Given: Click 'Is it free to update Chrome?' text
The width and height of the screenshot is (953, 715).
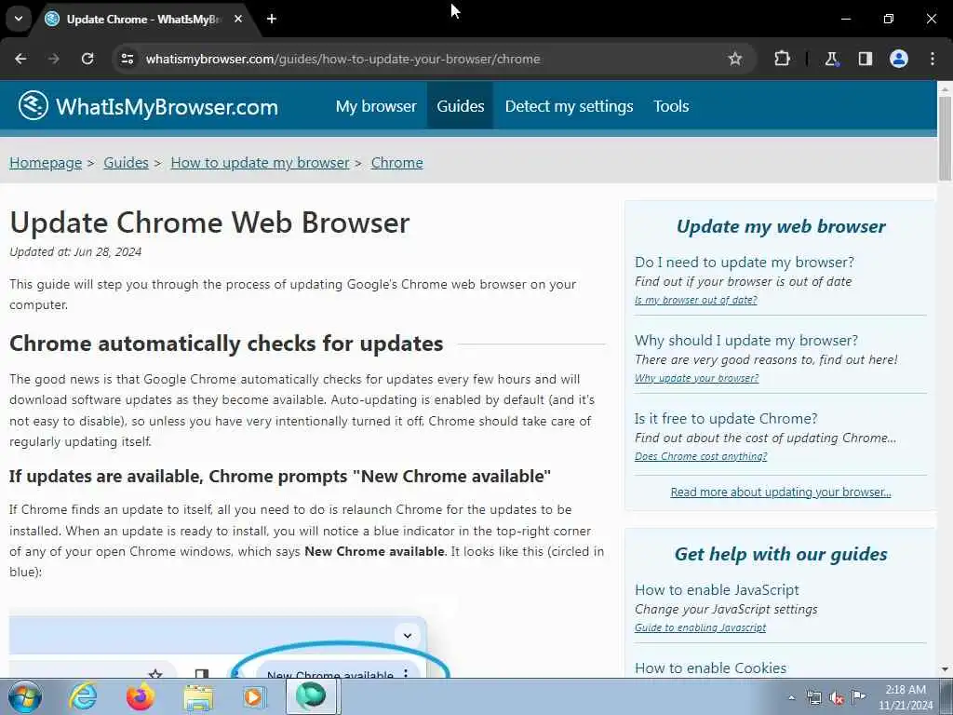Looking at the screenshot, I should point(726,419).
